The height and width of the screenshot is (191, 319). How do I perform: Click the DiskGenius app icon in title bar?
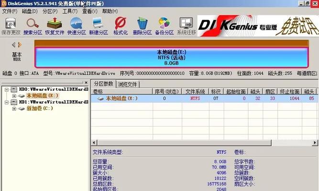tap(4, 3)
